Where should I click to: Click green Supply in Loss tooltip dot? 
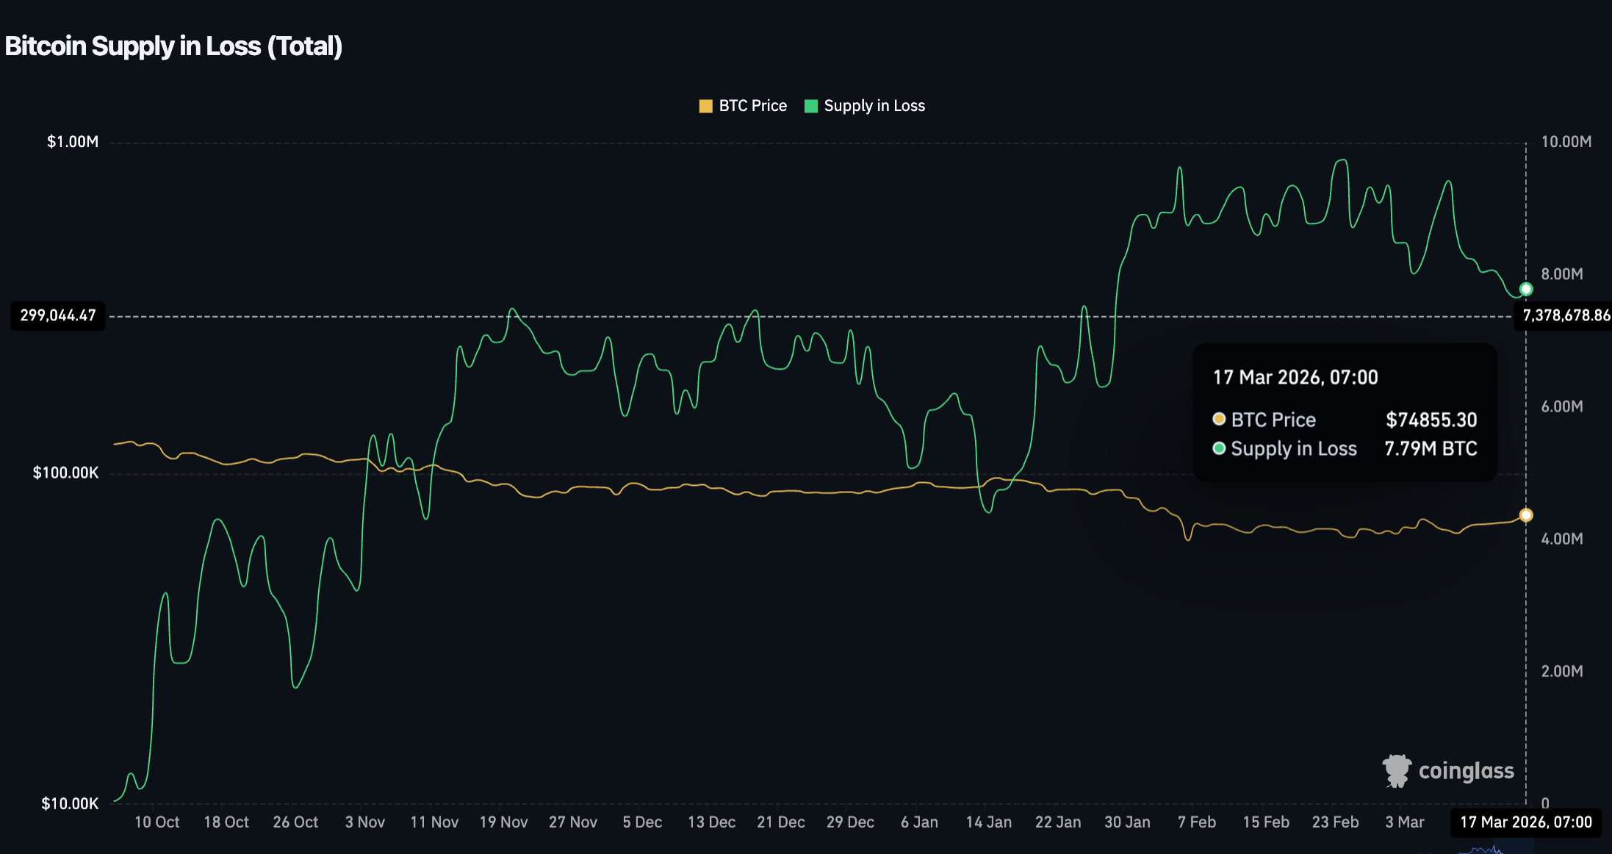(1219, 448)
